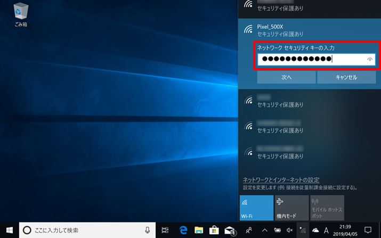Click the Cortana circle icon
This screenshot has width=381, height=238.
[27, 230]
